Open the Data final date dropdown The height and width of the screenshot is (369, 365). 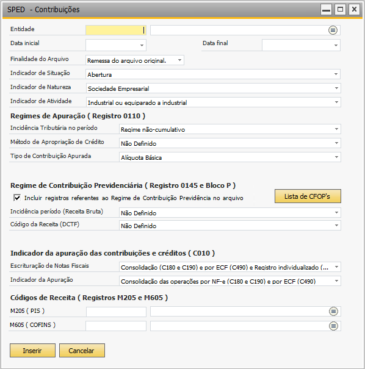[336, 45]
